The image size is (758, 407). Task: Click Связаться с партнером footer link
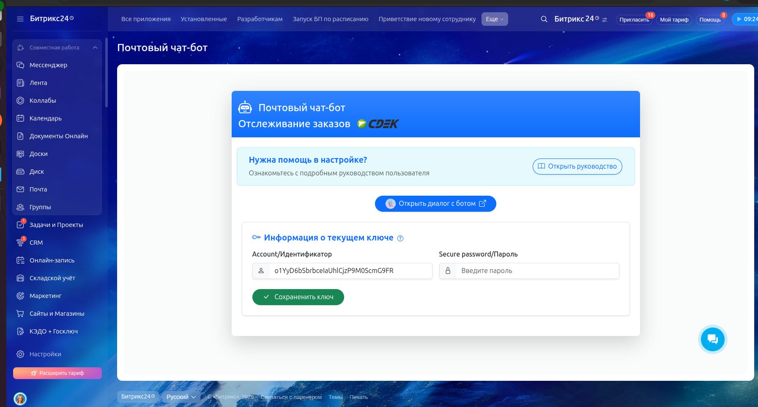291,397
